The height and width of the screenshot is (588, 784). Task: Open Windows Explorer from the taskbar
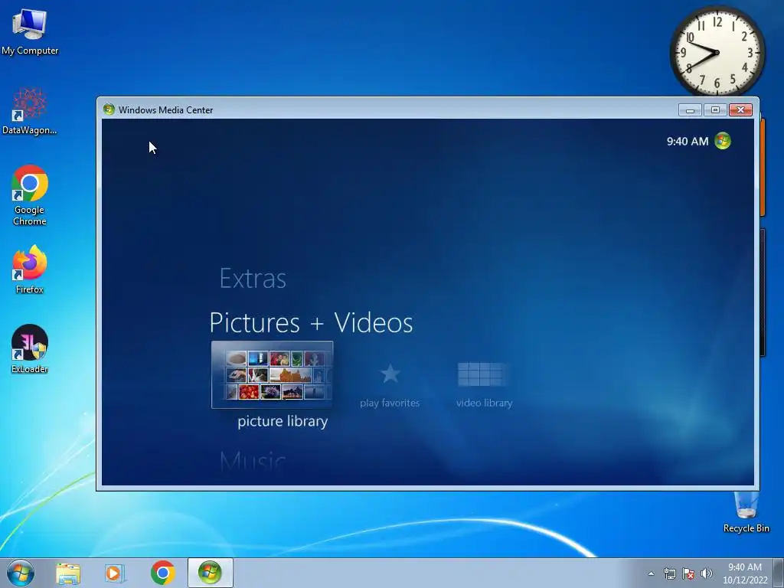[68, 573]
